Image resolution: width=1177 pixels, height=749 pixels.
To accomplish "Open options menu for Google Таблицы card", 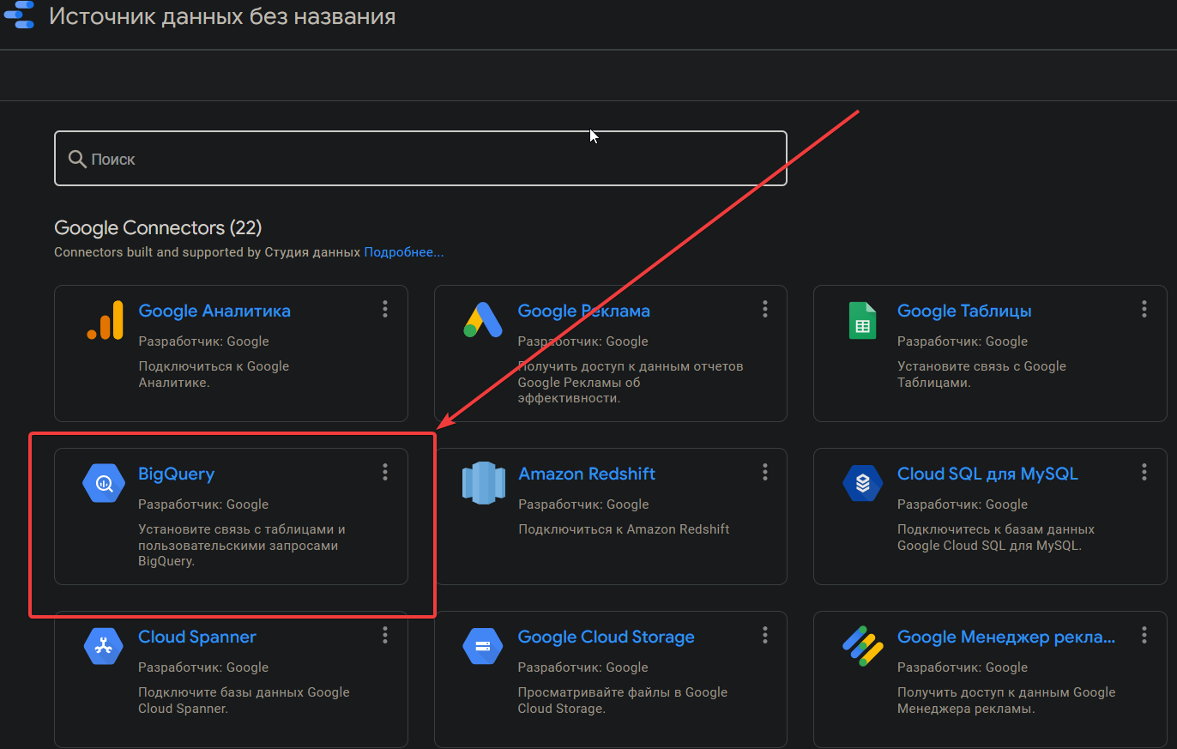I will pyautogui.click(x=1144, y=309).
